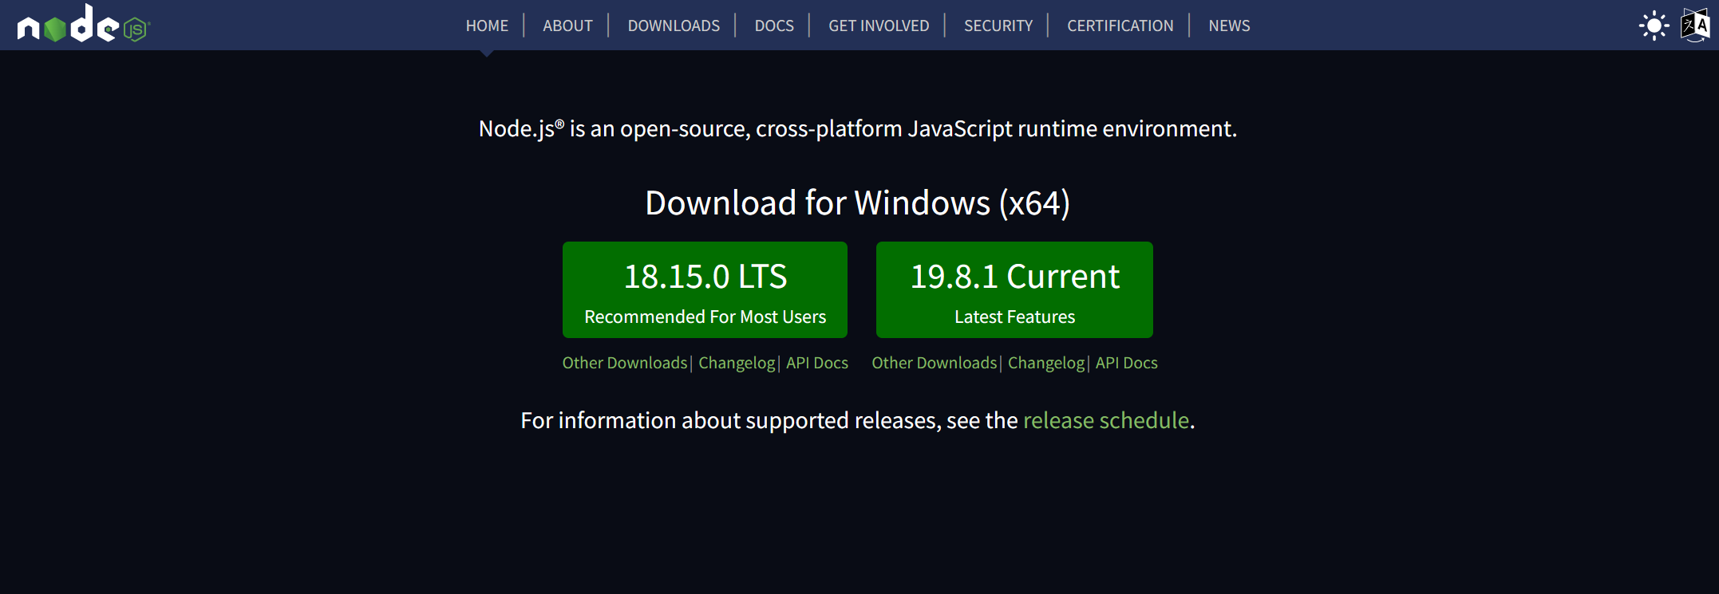The height and width of the screenshot is (594, 1719).
Task: Open the language translation icon
Action: coord(1695,26)
